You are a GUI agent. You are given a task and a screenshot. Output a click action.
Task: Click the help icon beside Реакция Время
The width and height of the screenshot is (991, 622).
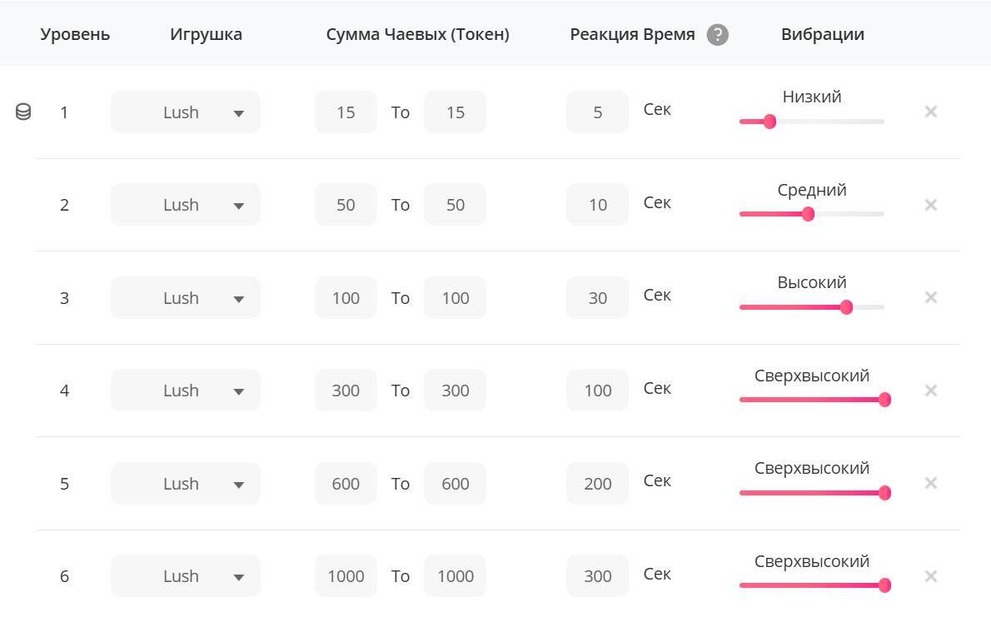point(717,35)
